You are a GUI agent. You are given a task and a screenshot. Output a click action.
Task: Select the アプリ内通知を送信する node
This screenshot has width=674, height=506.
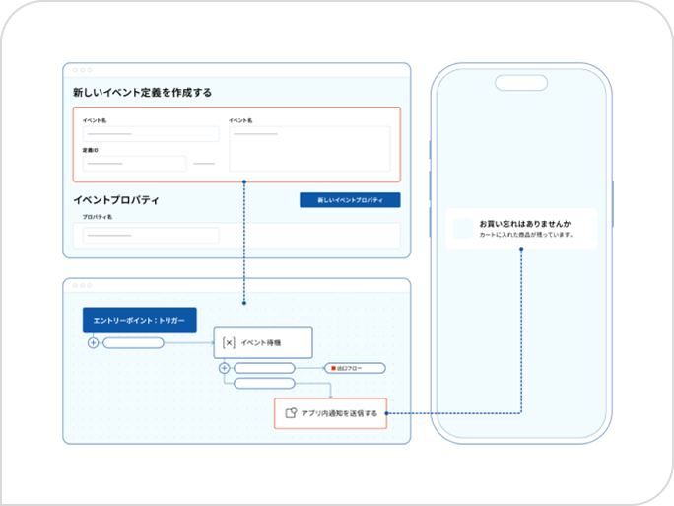(x=330, y=413)
